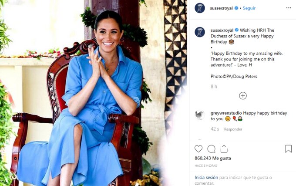The width and height of the screenshot is (296, 186).
Task: Save post using the bookmark icon
Action: (288, 149)
